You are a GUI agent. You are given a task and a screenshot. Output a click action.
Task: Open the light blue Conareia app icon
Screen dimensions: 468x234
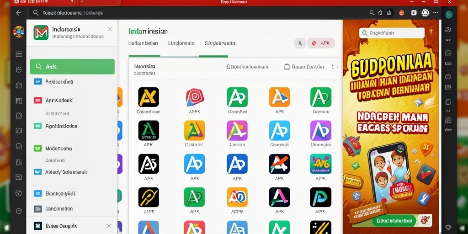tap(279, 130)
